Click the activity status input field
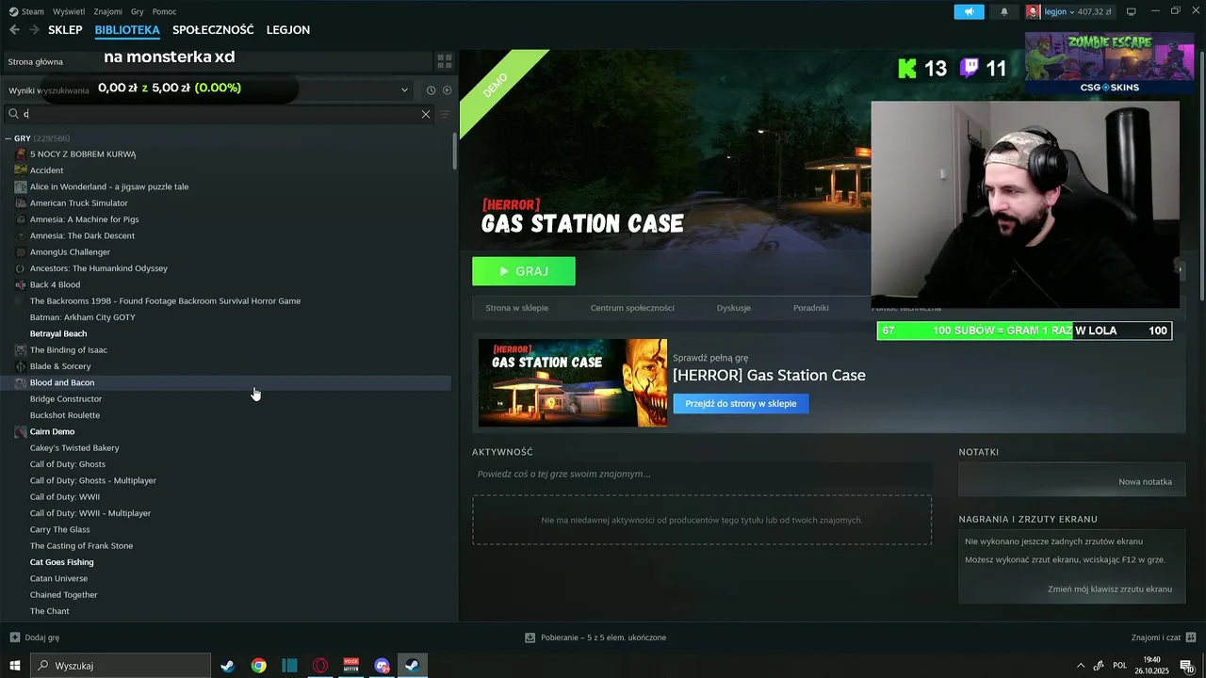This screenshot has height=678, width=1206. tap(702, 474)
